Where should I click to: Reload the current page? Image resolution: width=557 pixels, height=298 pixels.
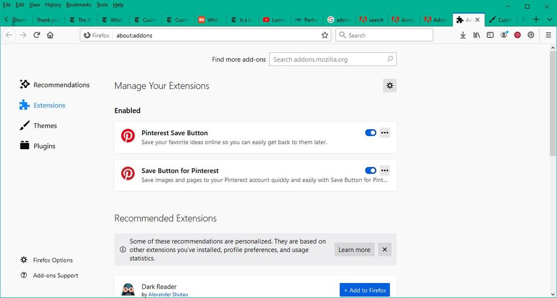coord(37,35)
